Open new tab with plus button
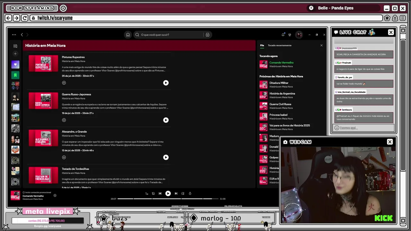The image size is (411, 231). (x=63, y=8)
